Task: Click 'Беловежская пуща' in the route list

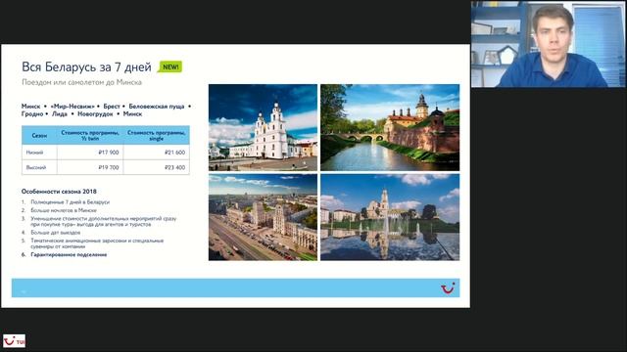Action: (x=157, y=107)
